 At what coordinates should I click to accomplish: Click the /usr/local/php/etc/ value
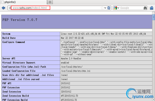(x=72, y=67)
